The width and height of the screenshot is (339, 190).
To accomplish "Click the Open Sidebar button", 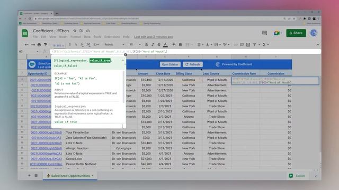I will (x=170, y=64).
